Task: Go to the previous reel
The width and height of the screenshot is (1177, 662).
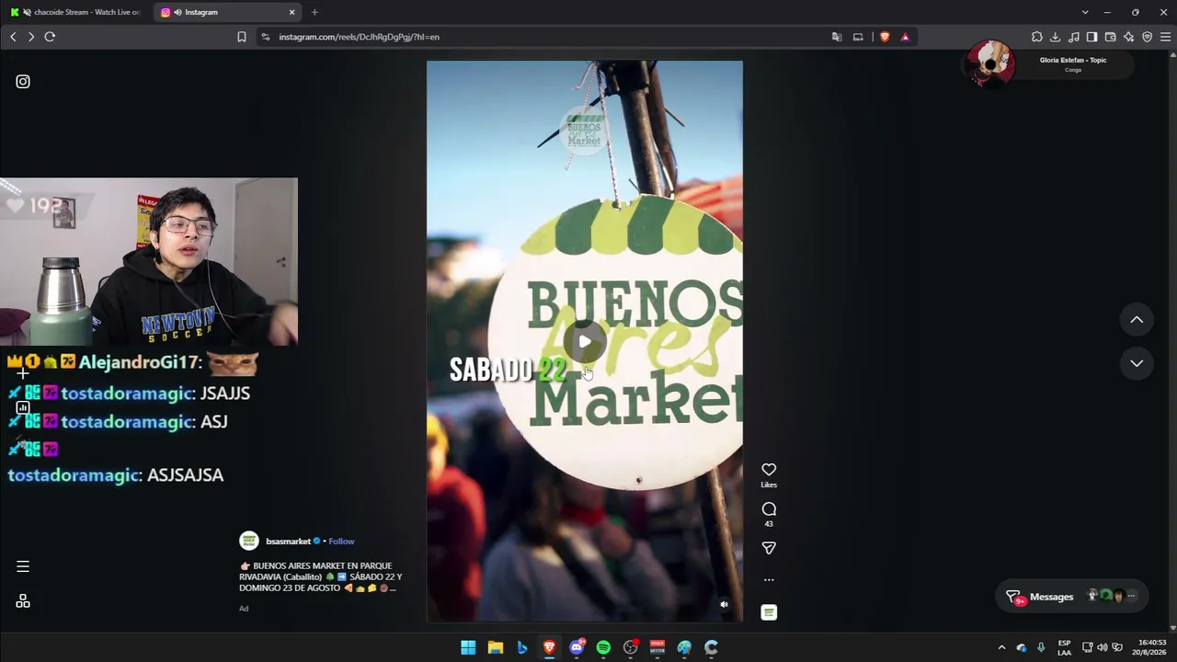Action: pyautogui.click(x=1137, y=320)
